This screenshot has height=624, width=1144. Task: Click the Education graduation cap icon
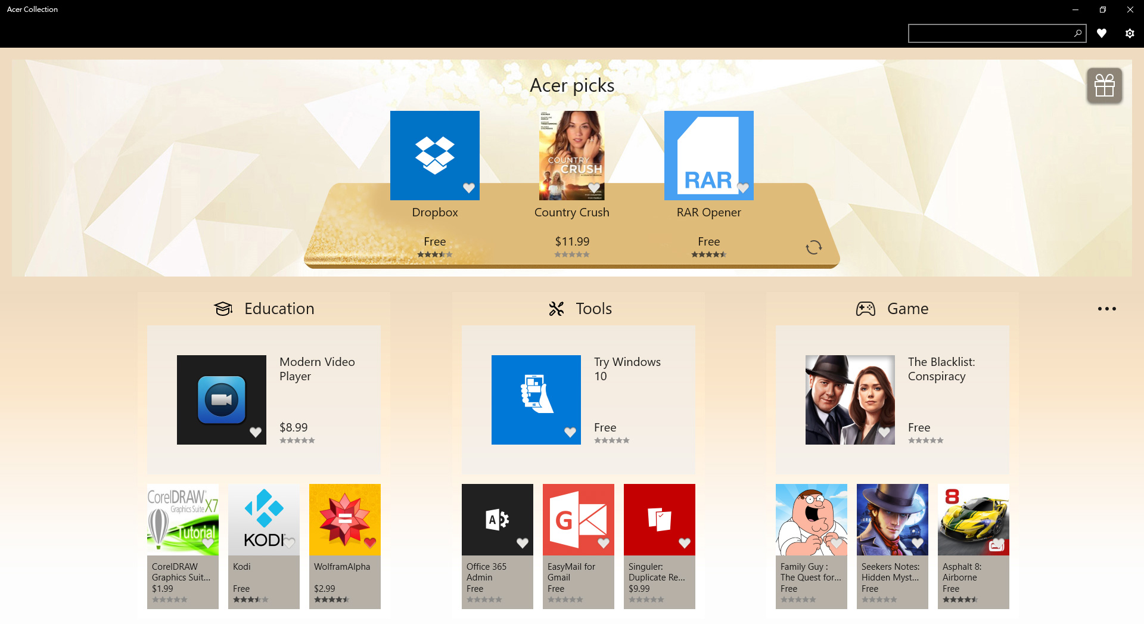pyautogui.click(x=223, y=309)
